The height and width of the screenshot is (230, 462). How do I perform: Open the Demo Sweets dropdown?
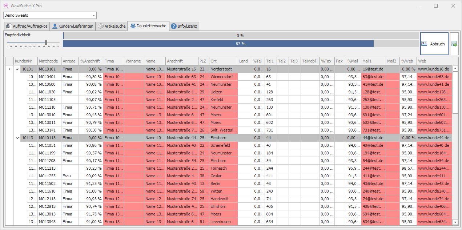click(94, 15)
